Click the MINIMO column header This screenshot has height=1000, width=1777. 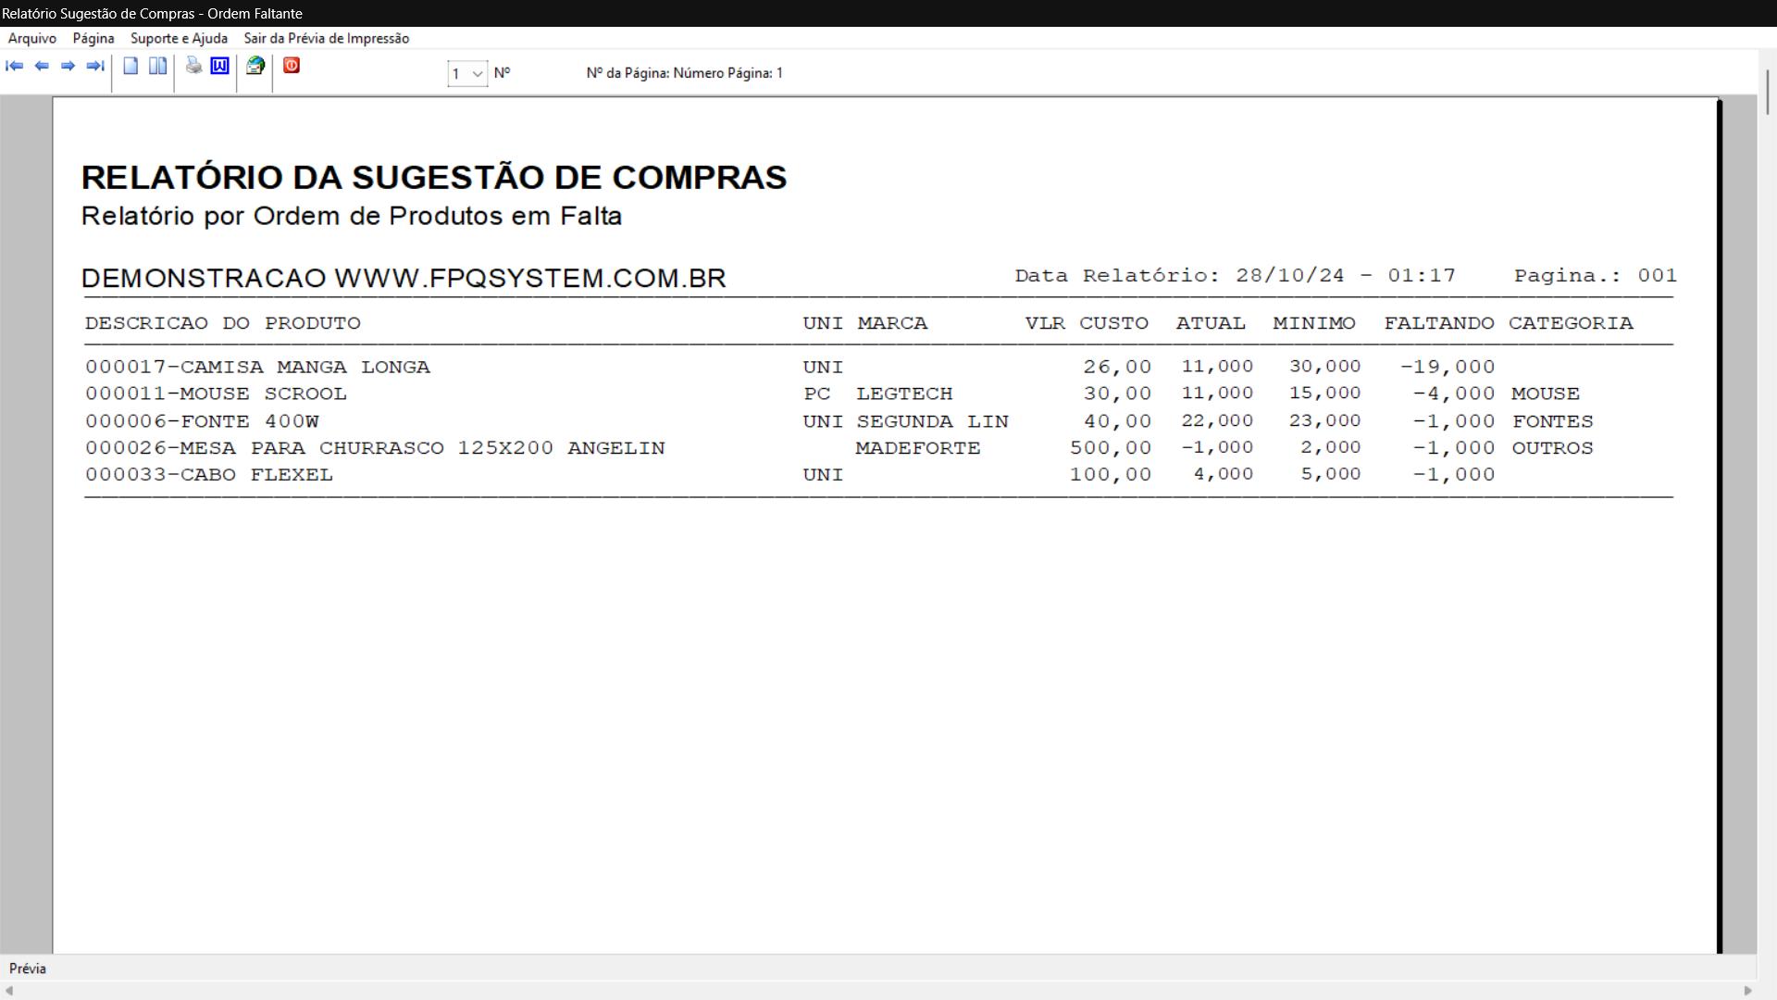click(x=1314, y=323)
